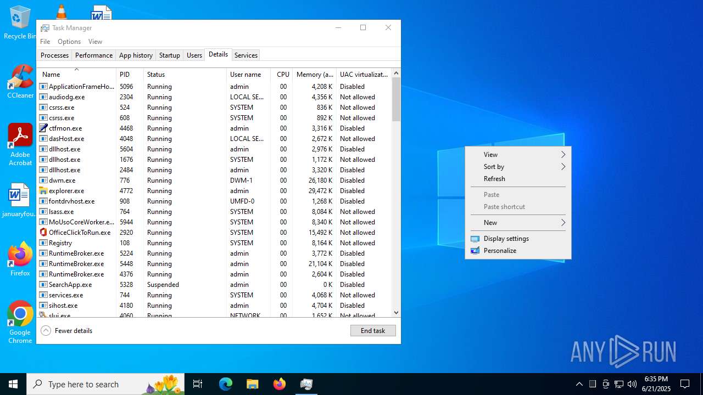This screenshot has height=395, width=703.
Task: Collapse Task Manager with Fewer details
Action: (66, 331)
